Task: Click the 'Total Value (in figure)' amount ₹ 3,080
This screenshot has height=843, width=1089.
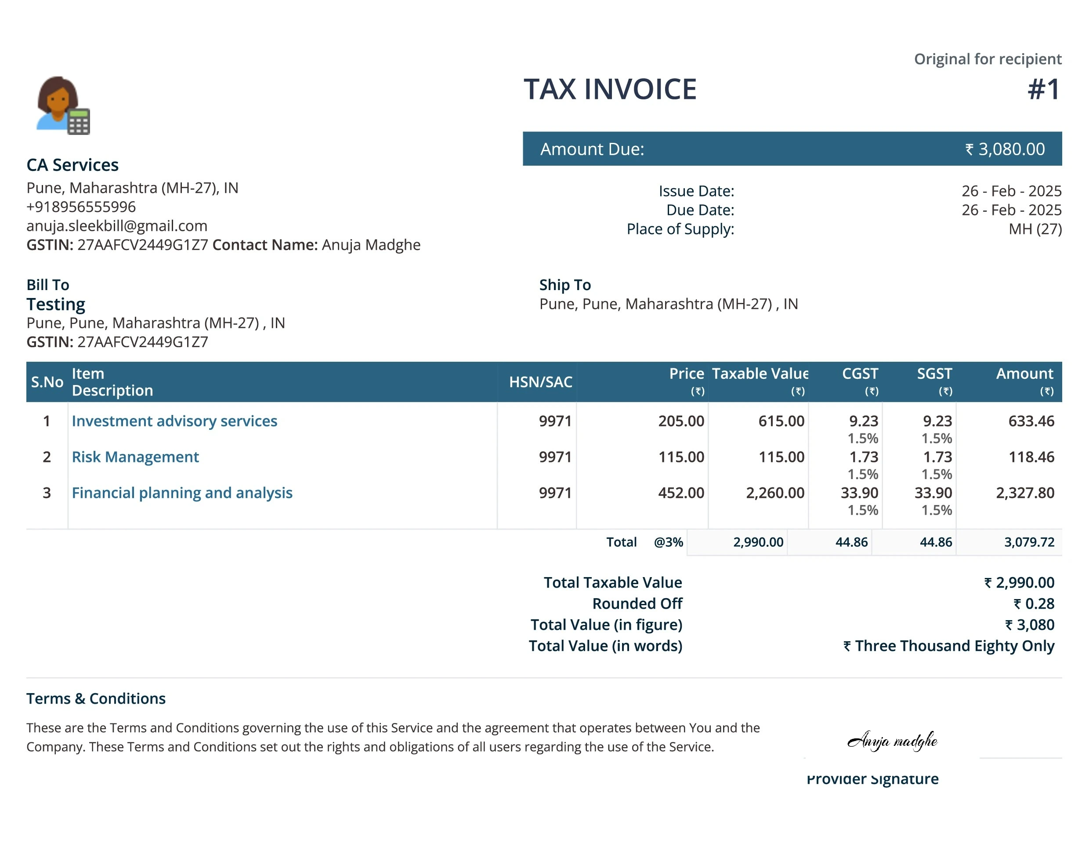Action: (1029, 625)
